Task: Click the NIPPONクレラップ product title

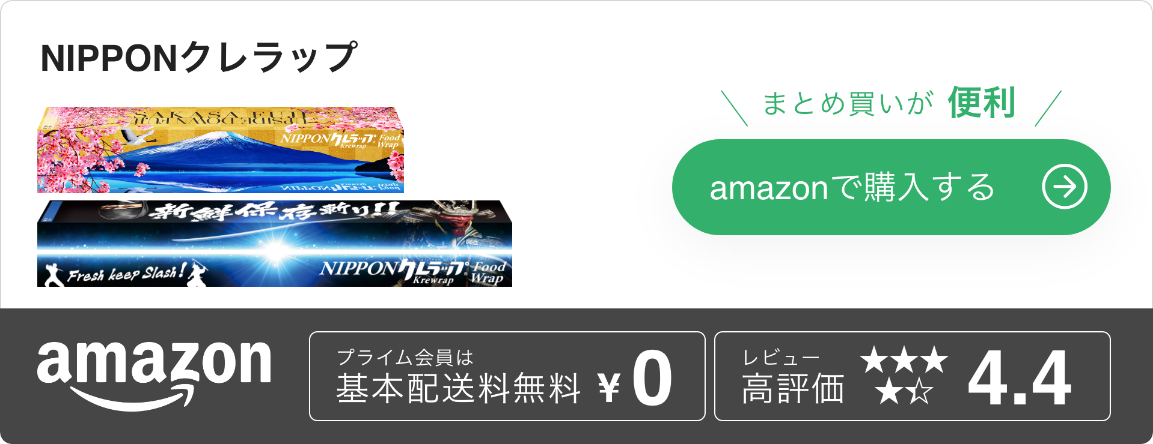Action: 199,58
